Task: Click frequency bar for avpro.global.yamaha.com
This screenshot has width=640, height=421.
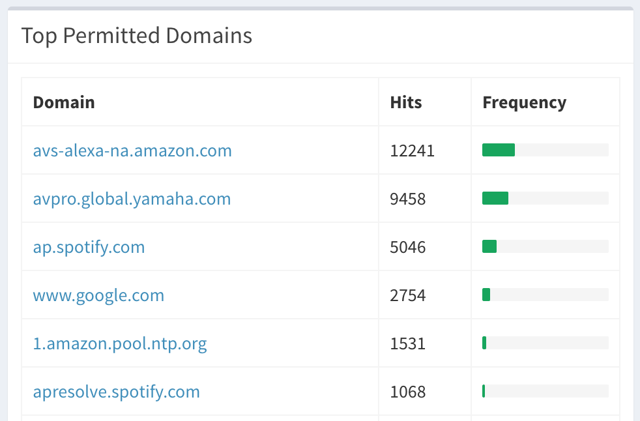Action: (x=545, y=198)
